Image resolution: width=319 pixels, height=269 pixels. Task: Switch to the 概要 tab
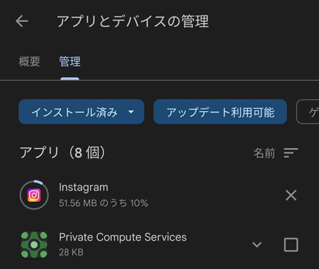click(29, 62)
